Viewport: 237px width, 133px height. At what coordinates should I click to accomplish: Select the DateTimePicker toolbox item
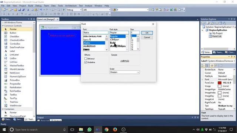(17, 47)
